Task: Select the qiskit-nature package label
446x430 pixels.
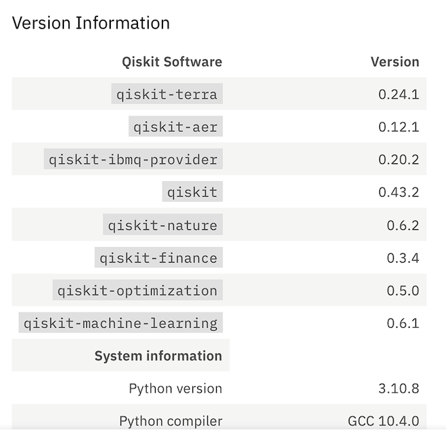Action: 162,225
